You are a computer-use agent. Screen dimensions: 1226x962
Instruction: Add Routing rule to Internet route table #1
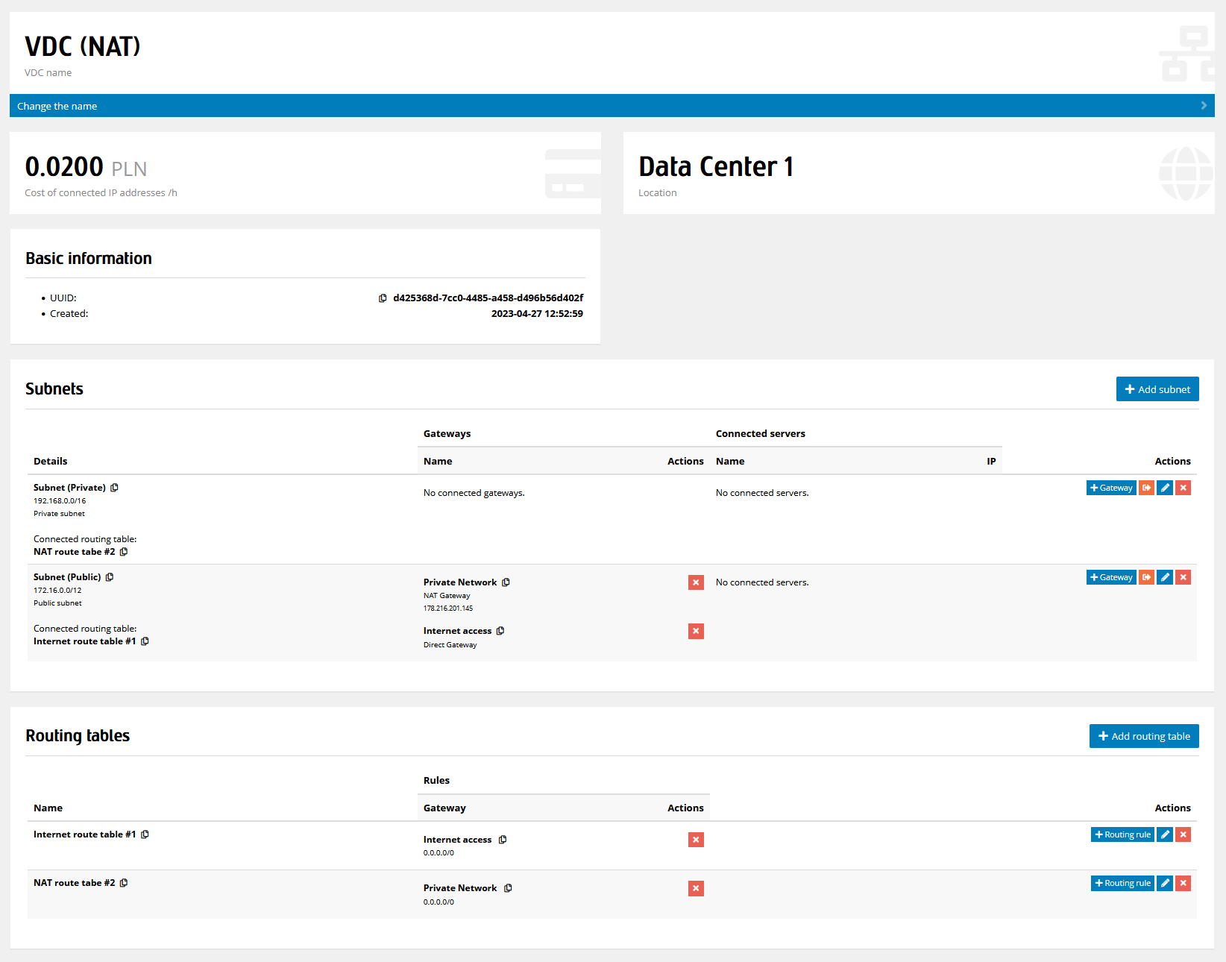click(1122, 834)
